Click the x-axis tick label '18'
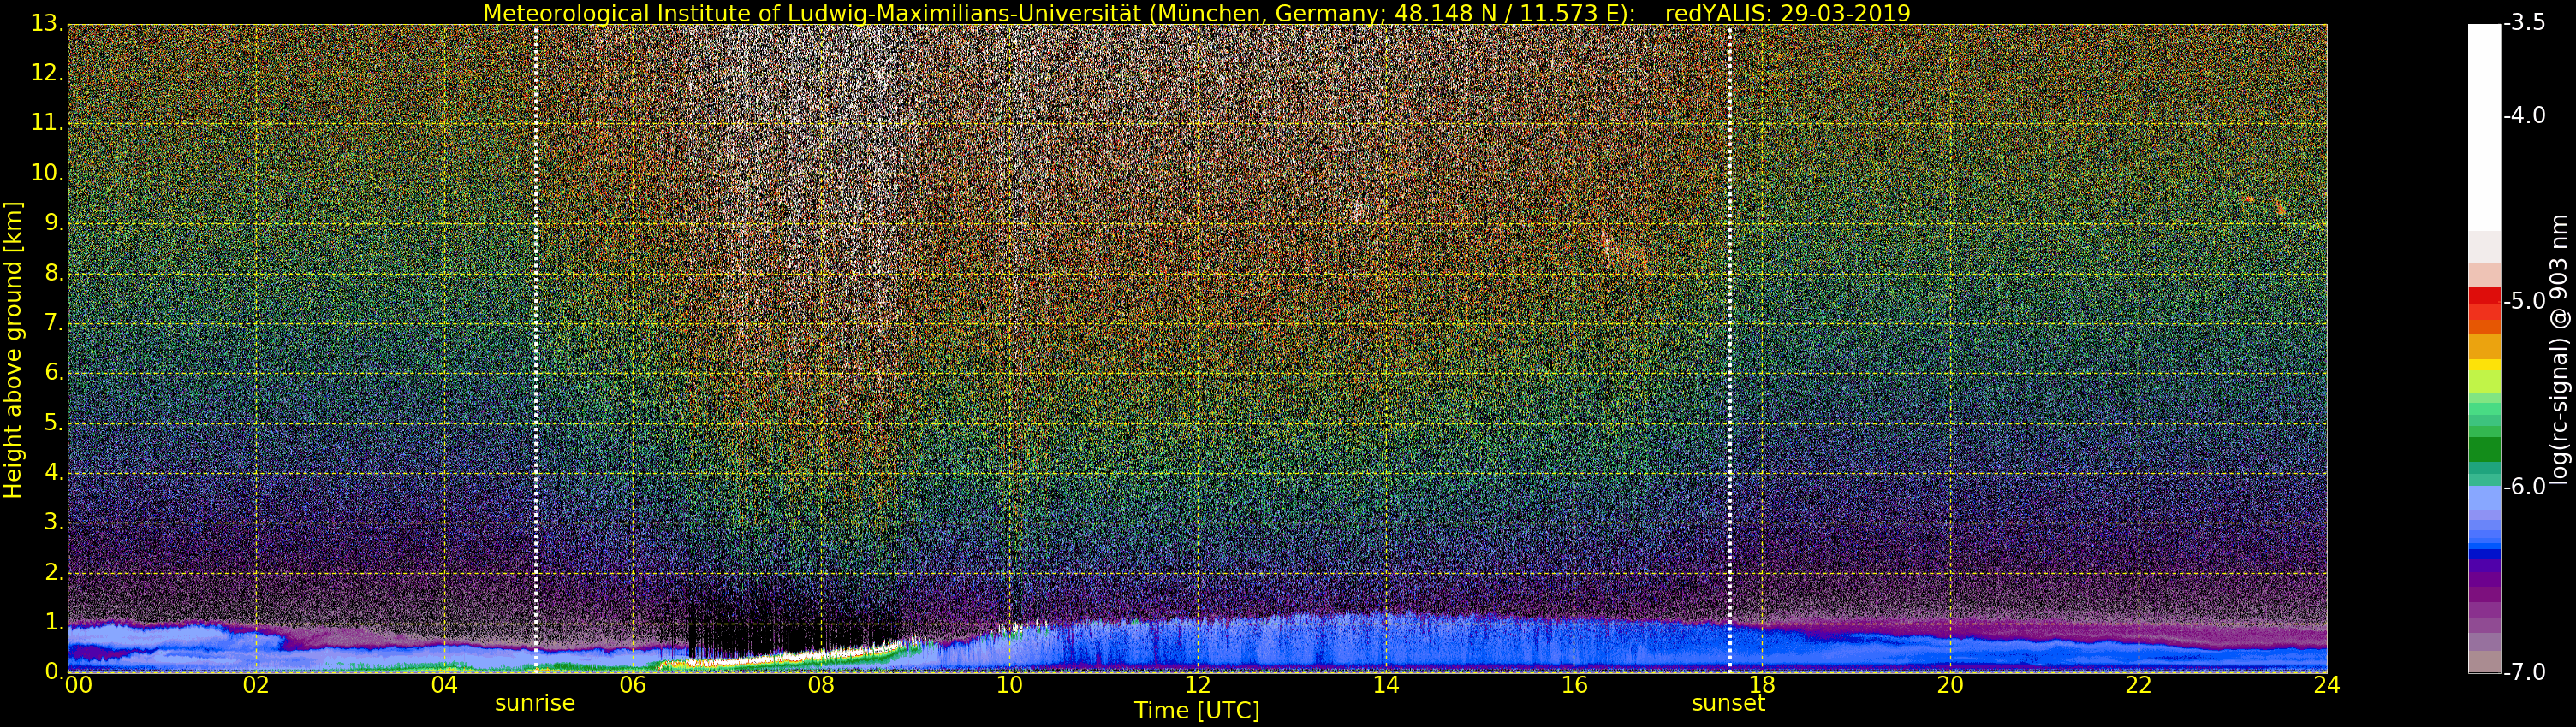The height and width of the screenshot is (727, 2576). 1762,685
